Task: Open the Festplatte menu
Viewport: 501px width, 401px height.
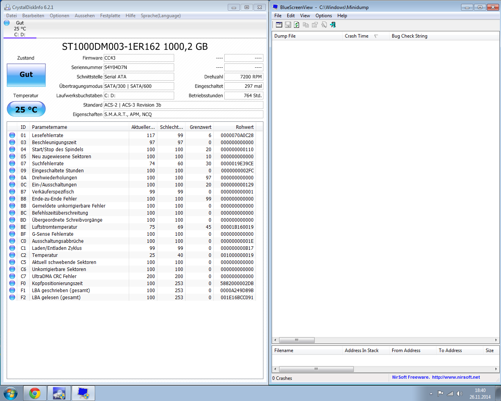Action: 110,16
